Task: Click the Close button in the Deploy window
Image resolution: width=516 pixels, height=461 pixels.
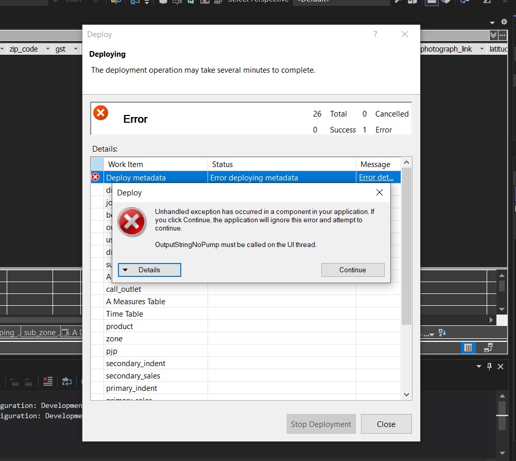Action: (386, 424)
